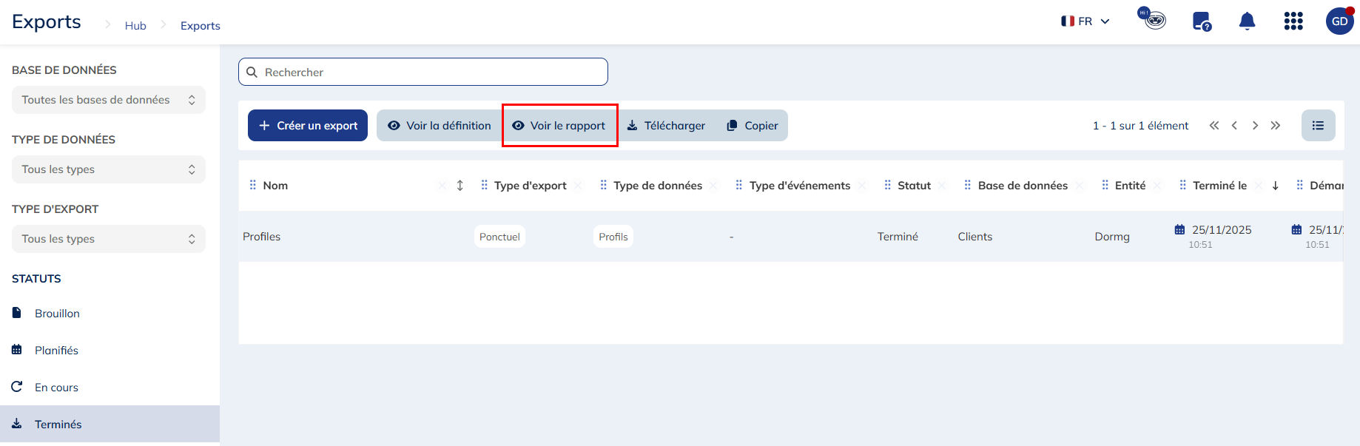This screenshot has width=1360, height=446.
Task: Select the En cours status filter
Action: tap(56, 388)
